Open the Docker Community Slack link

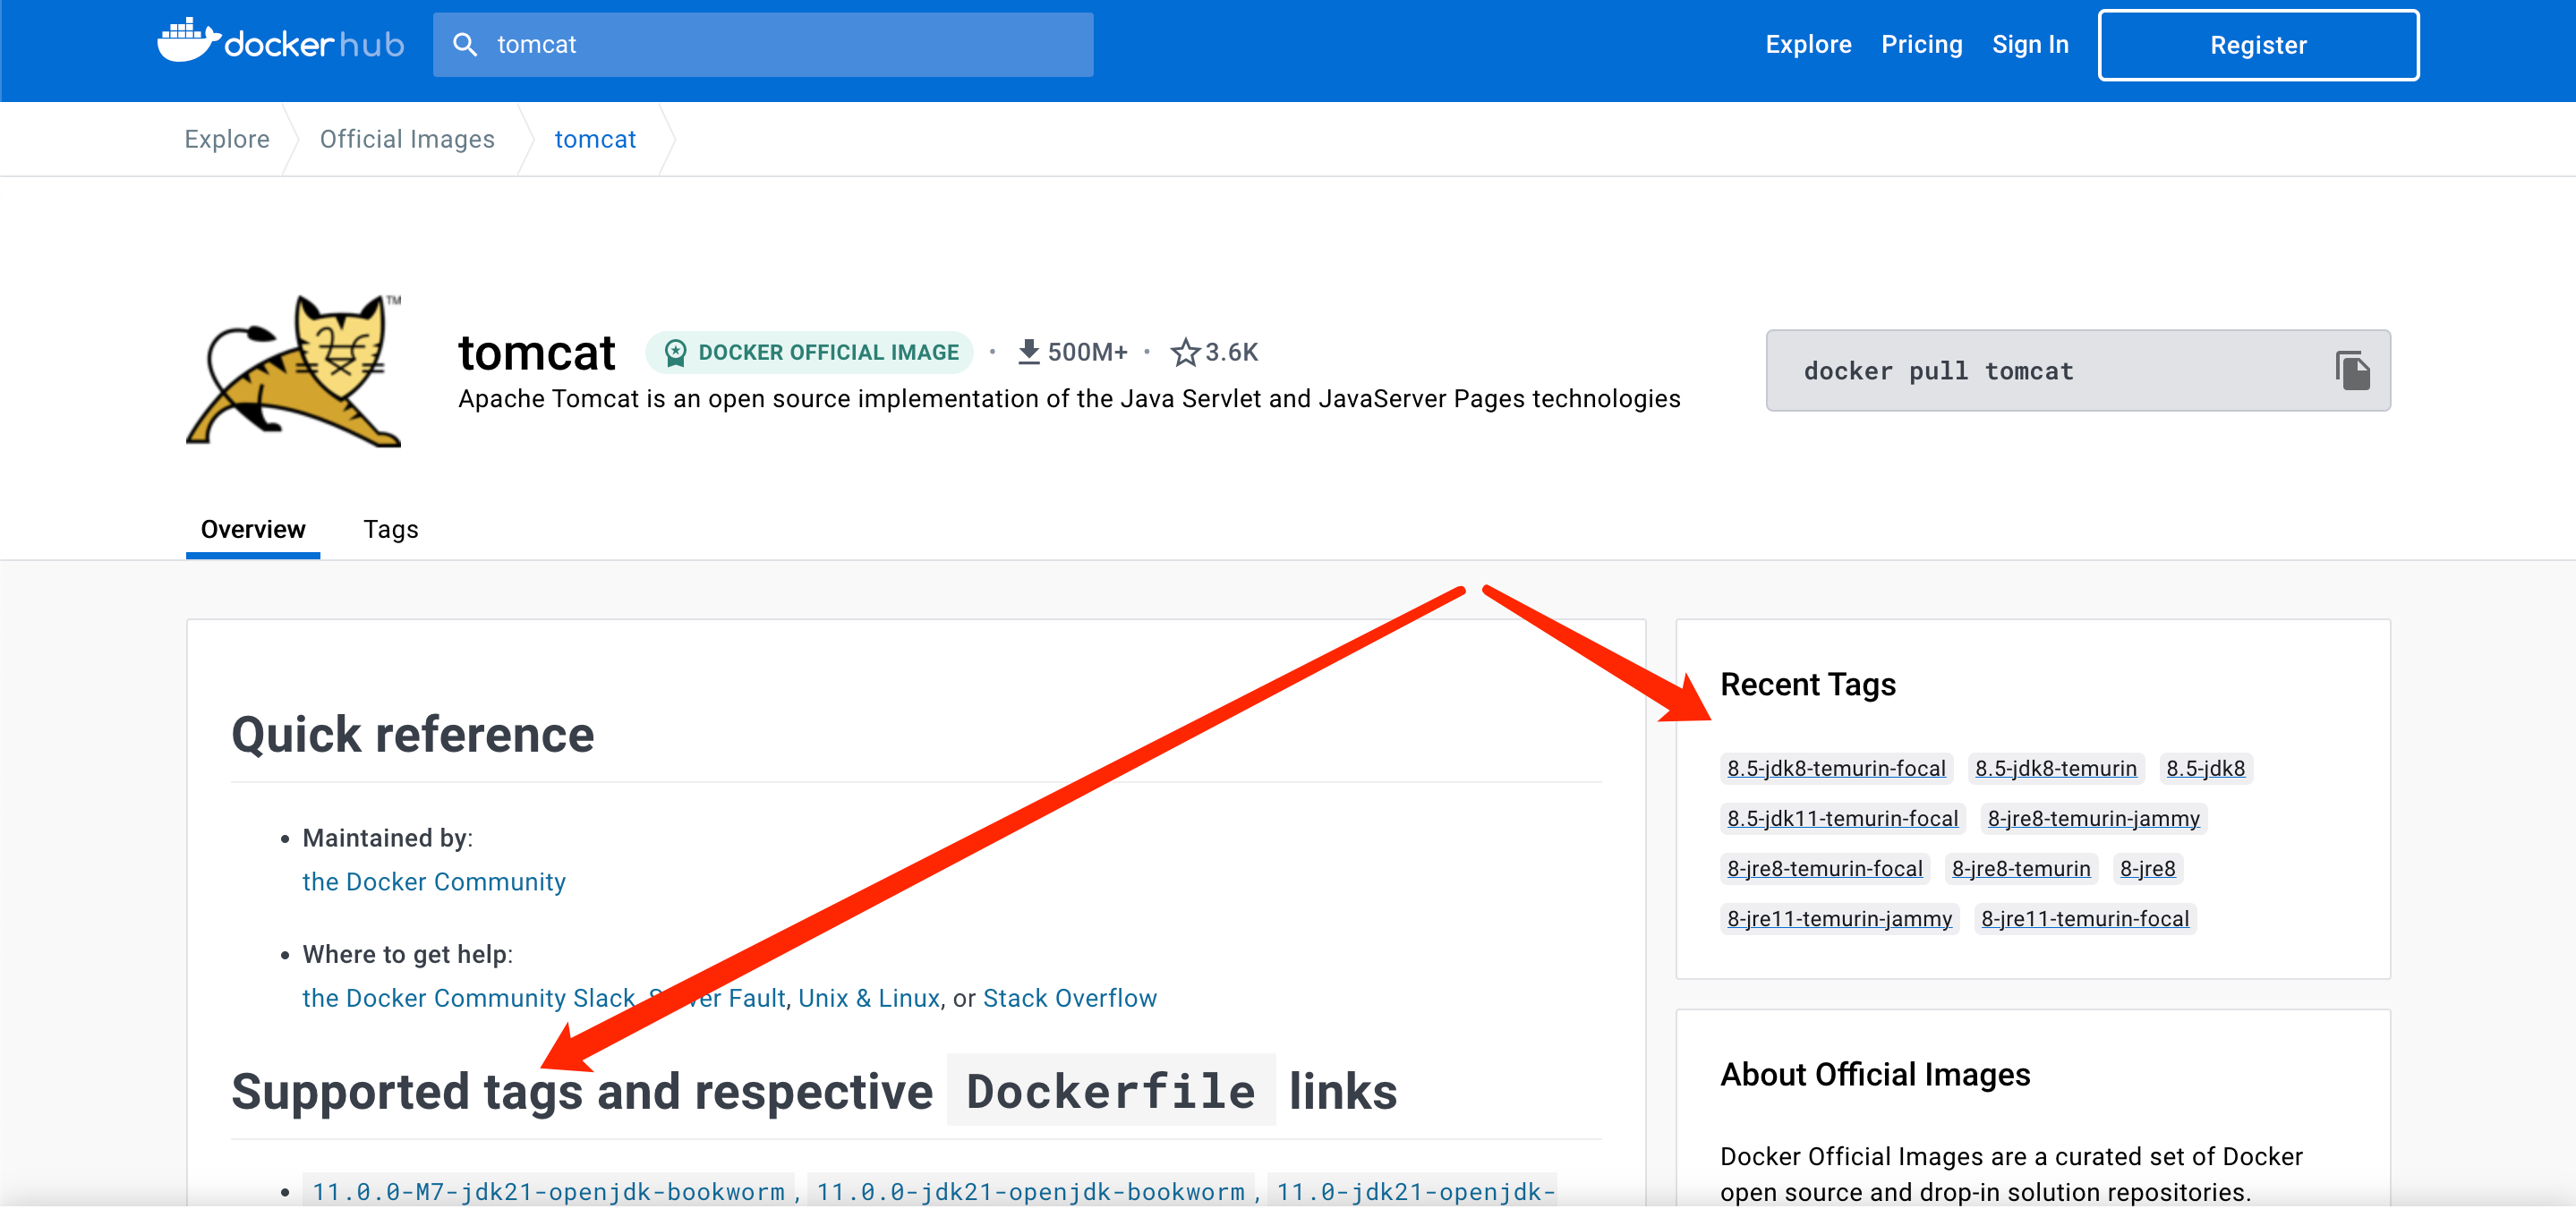[468, 998]
